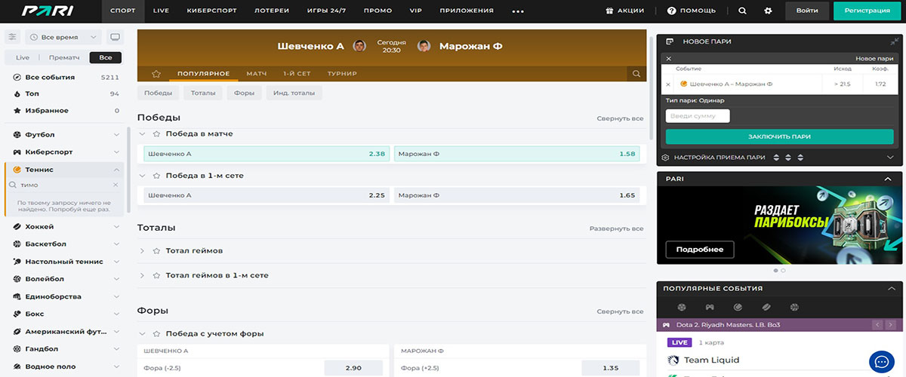This screenshot has height=377, width=906.
Task: Open the more options ellipsis in top navigation
Action: (517, 11)
